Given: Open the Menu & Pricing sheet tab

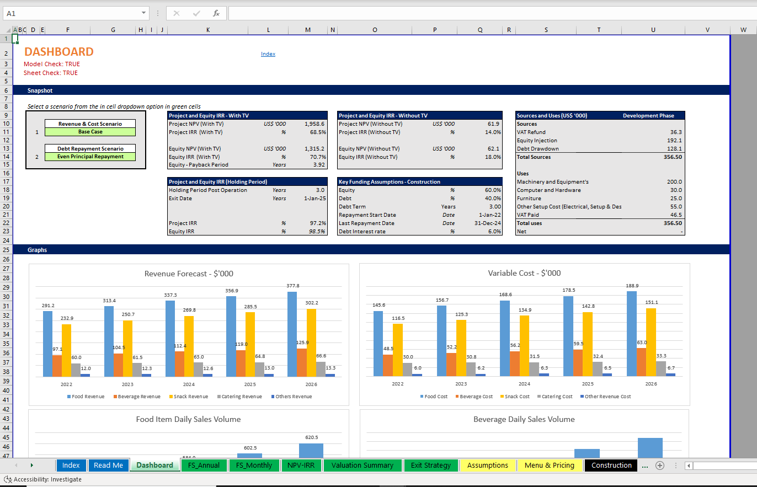Looking at the screenshot, I should 550,465.
